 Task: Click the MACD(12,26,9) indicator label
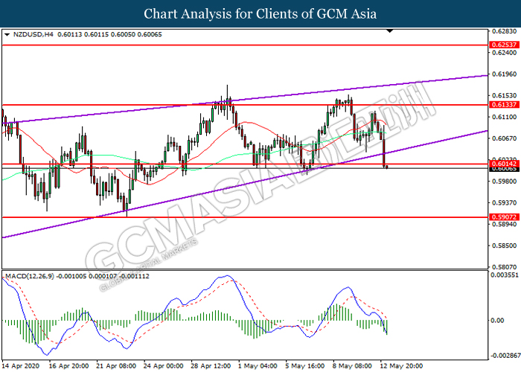[29, 276]
